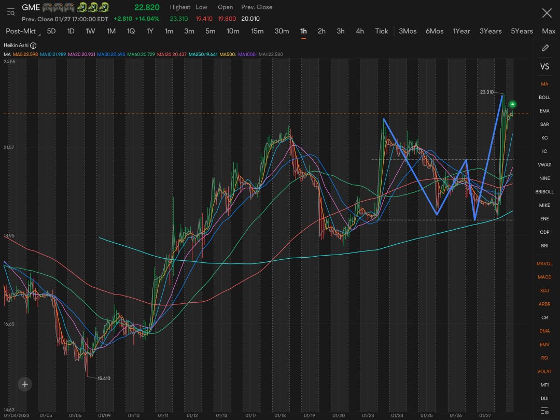Screen dimensions: 560x420
Task: Click the GME ticker title
Action: [x=31, y=7]
